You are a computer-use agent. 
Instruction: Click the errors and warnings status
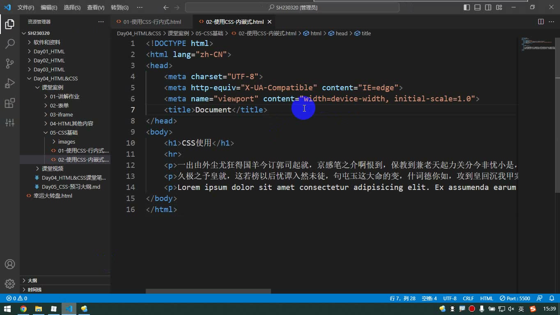(17, 298)
